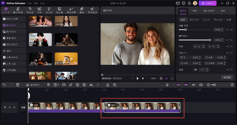This screenshot has width=237, height=125.
Task: Switch to the 속도 speed tab
Action: (x=195, y=11)
